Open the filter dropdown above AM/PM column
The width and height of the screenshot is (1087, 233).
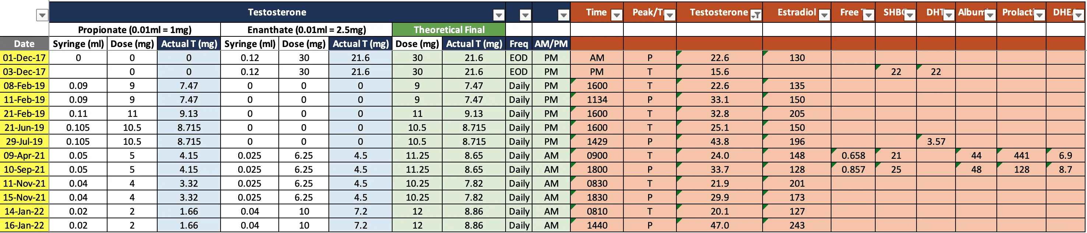[x=563, y=15]
